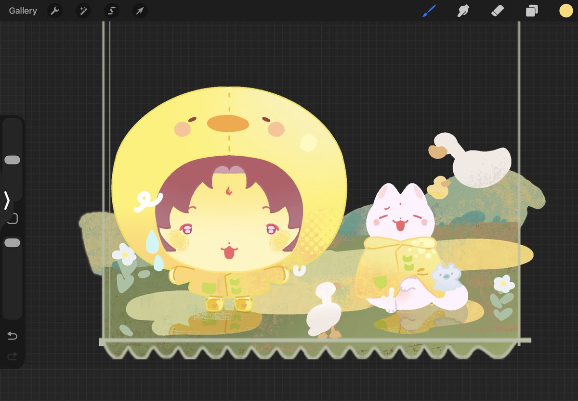Click the sidebar edge expand chevron
This screenshot has height=401, width=578.
tap(7, 200)
